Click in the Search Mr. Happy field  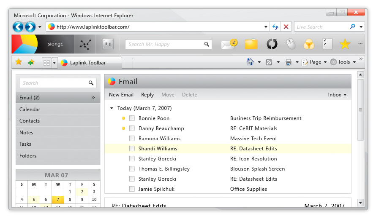(165, 44)
